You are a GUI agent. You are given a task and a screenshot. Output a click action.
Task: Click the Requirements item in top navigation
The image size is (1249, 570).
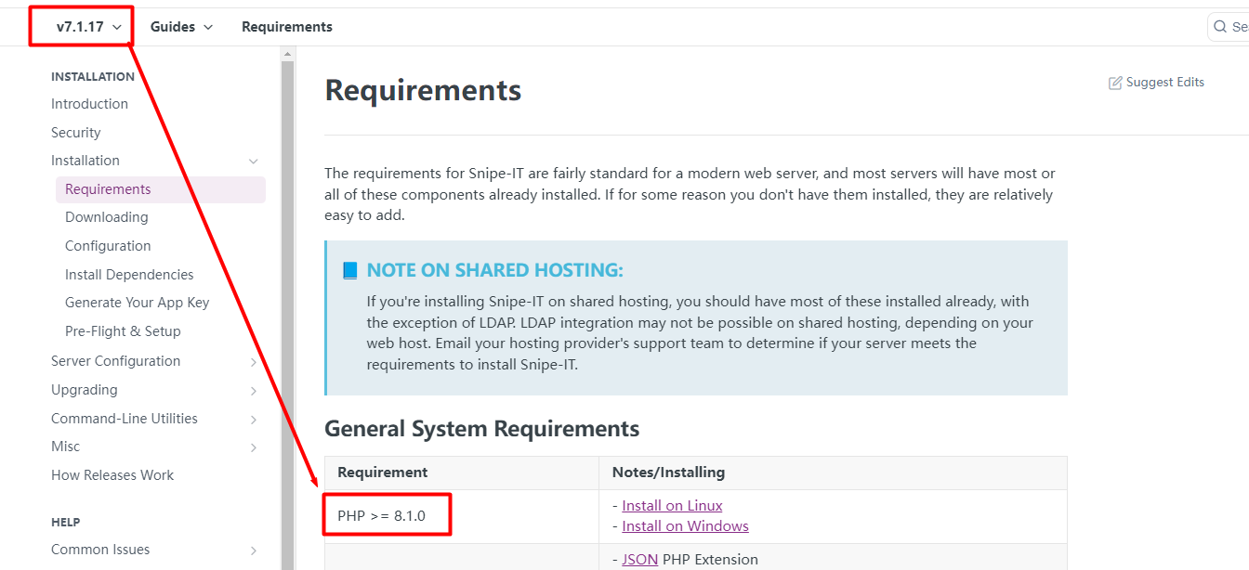coord(287,27)
